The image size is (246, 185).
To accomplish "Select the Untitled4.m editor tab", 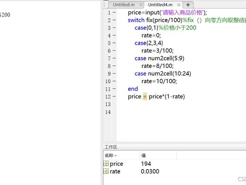I will pos(160,5).
